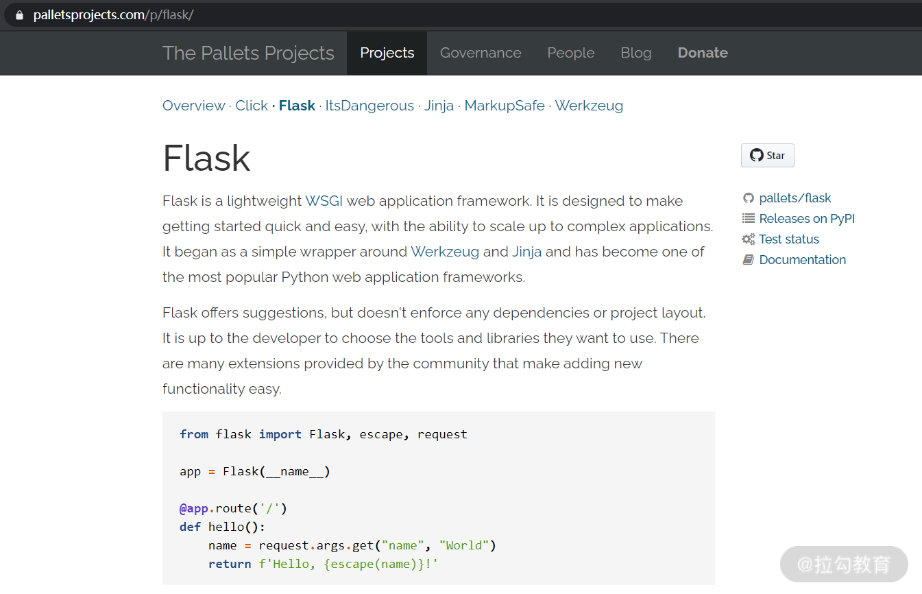This screenshot has height=594, width=922.
Task: Select the Projects navigation tab
Action: click(387, 53)
